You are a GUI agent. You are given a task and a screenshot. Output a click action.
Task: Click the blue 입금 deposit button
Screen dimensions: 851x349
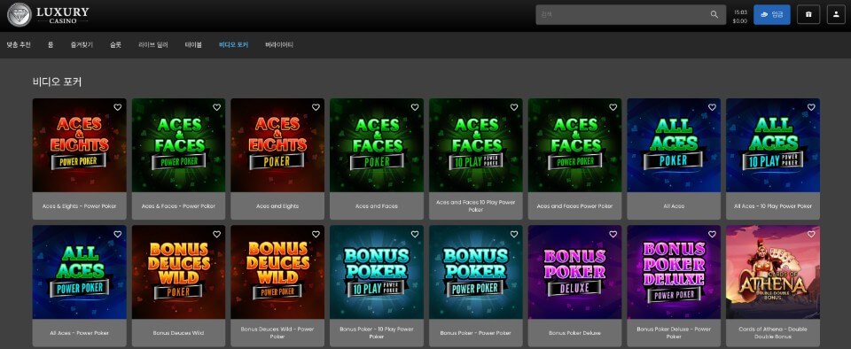pos(772,15)
